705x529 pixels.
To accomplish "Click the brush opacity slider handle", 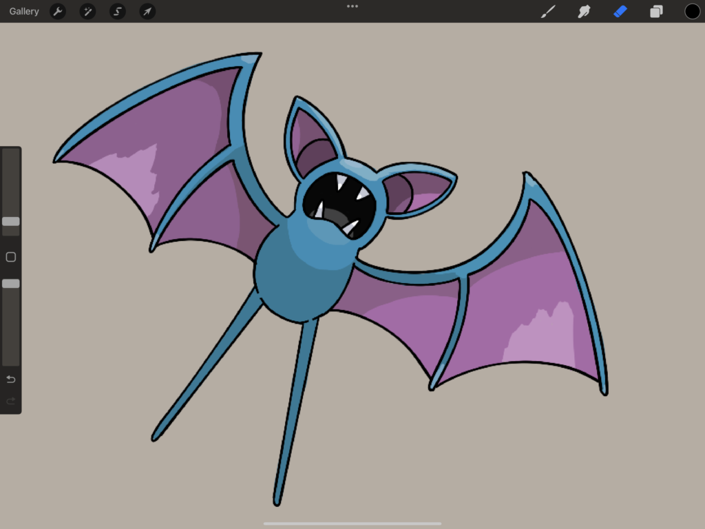I will pos(11,283).
